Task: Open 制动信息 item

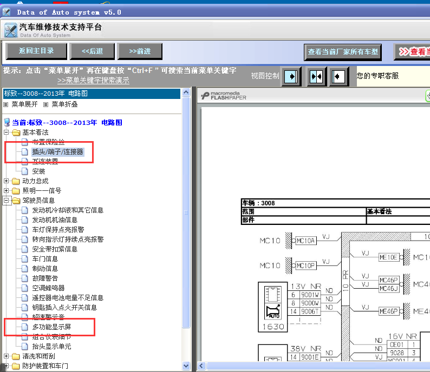Action: pos(45,269)
